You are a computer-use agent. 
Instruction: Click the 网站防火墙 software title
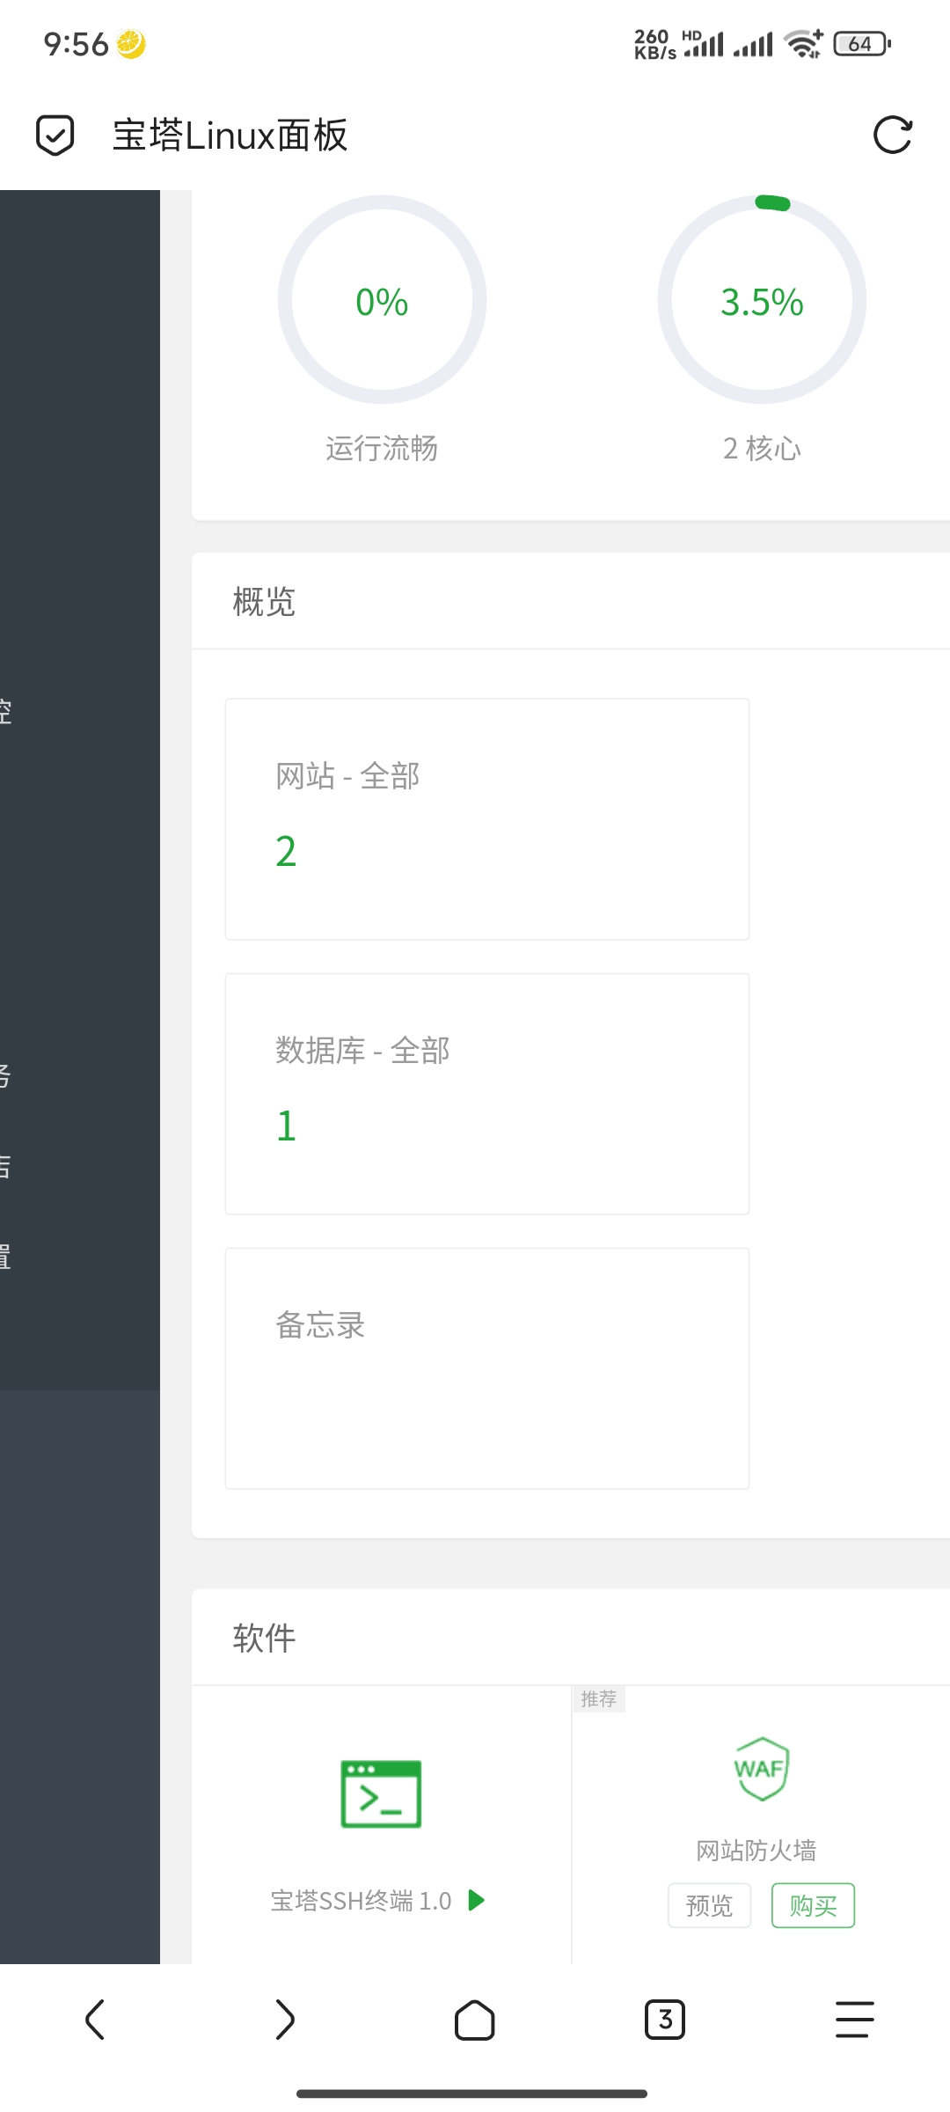point(756,1851)
